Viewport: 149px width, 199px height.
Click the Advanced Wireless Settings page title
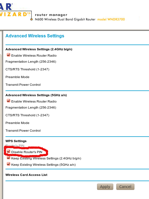[35, 36]
